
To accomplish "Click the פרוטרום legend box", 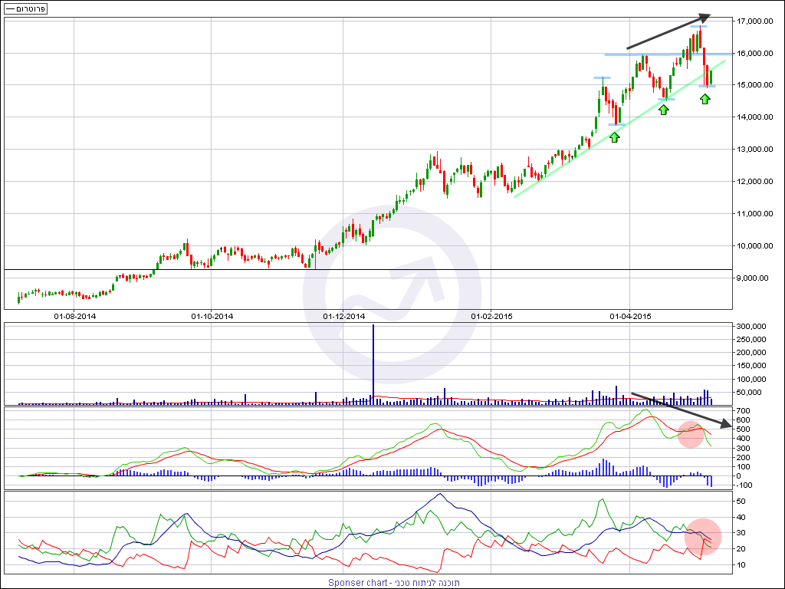I will click(x=26, y=8).
